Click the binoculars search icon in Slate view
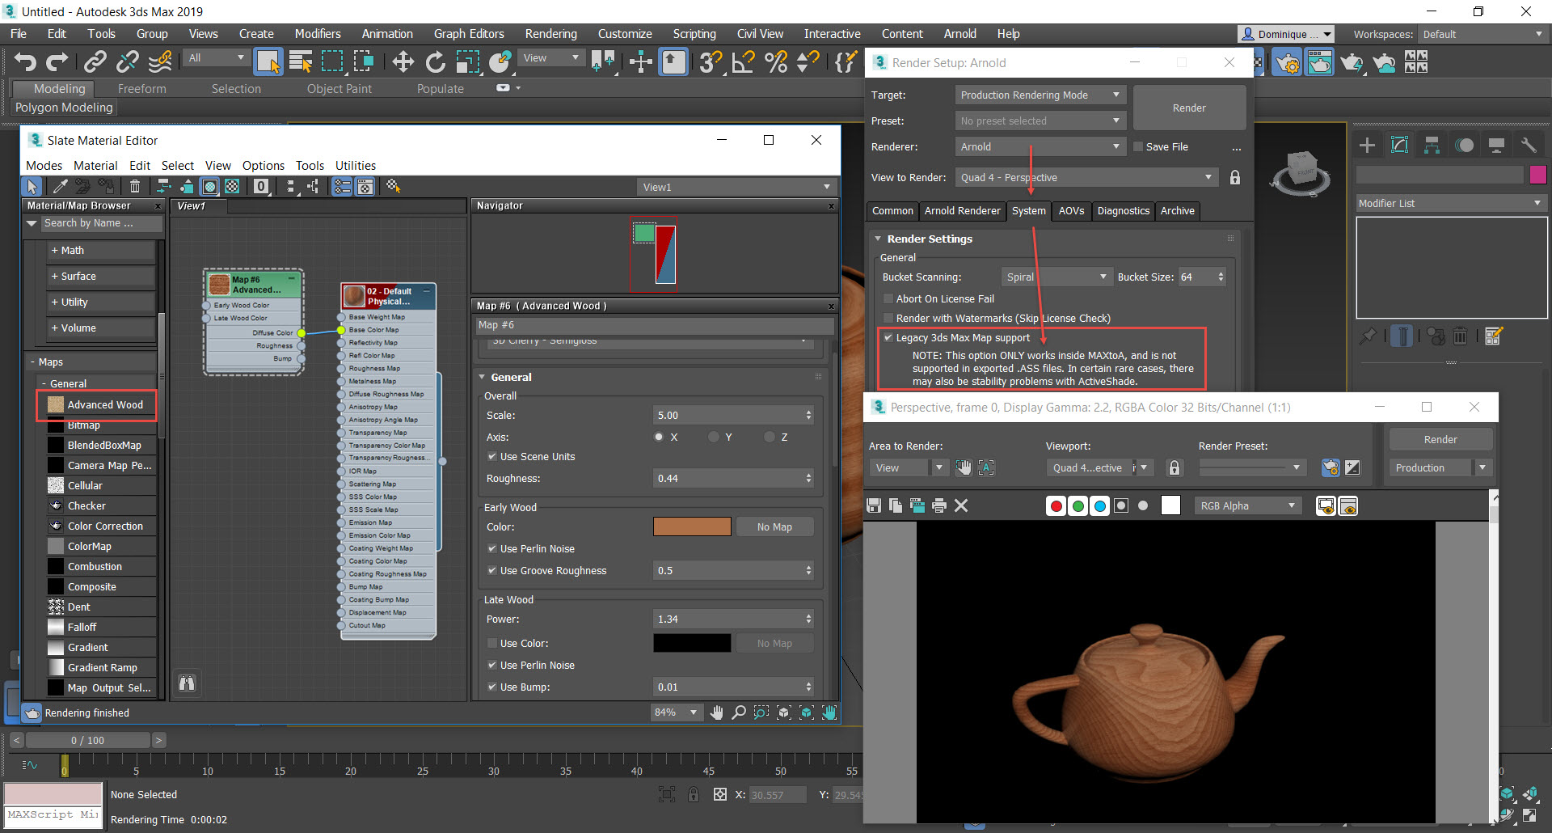 click(x=187, y=683)
